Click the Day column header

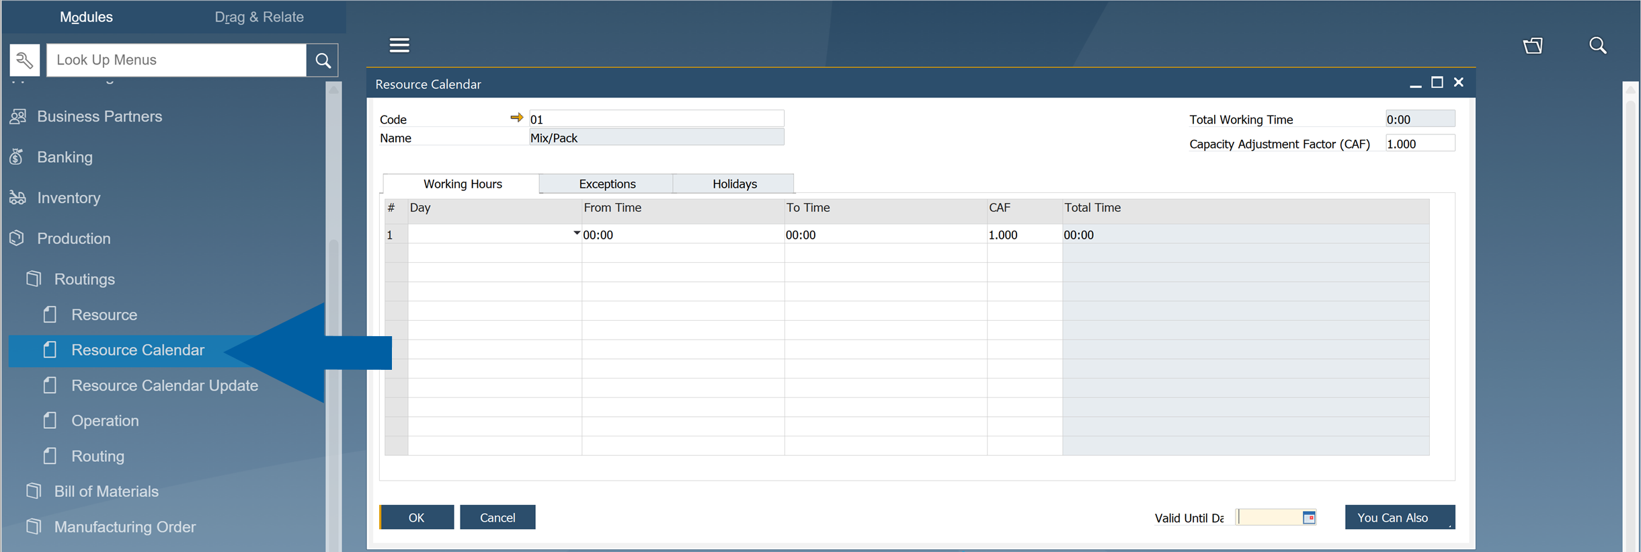(494, 210)
